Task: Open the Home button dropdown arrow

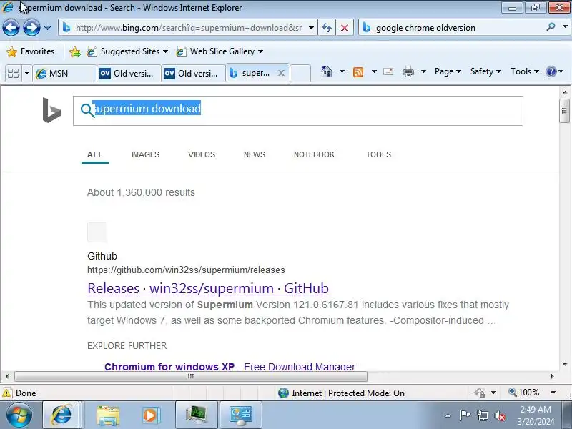Action: pos(342,71)
